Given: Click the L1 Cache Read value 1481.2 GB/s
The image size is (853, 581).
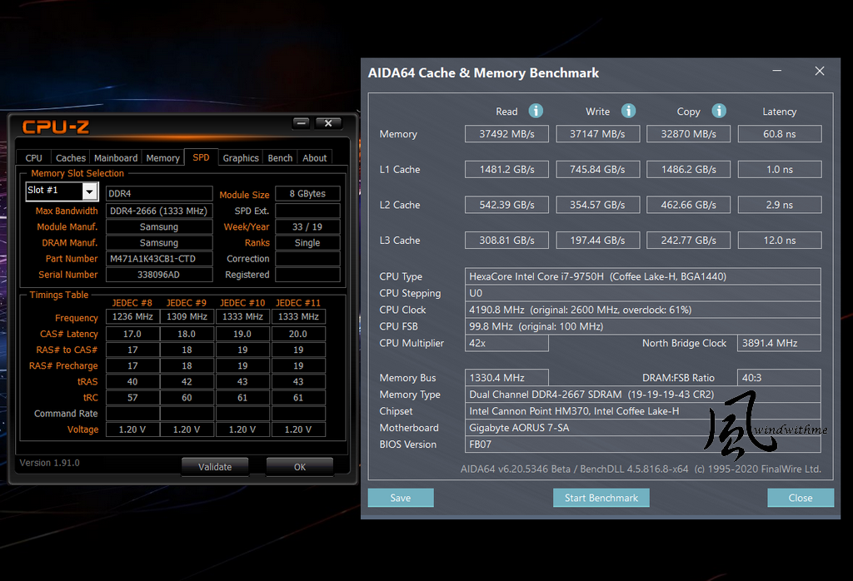Looking at the screenshot, I should coord(506,169).
